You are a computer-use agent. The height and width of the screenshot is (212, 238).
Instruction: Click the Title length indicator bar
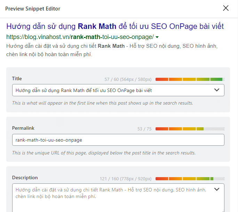(190, 79)
